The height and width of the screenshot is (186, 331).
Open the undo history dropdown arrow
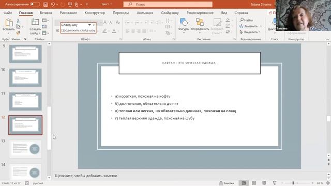[x=57, y=5]
